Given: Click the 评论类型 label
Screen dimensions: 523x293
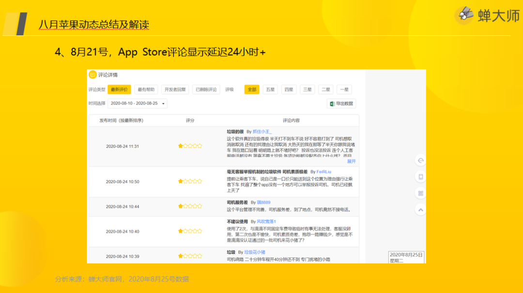Looking at the screenshot, I should click(x=97, y=90).
